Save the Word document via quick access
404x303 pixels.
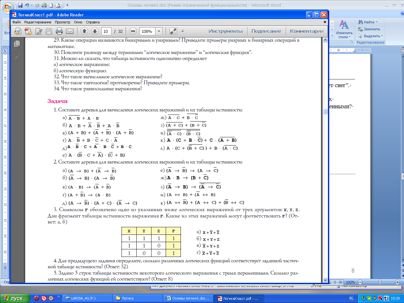click(x=20, y=5)
